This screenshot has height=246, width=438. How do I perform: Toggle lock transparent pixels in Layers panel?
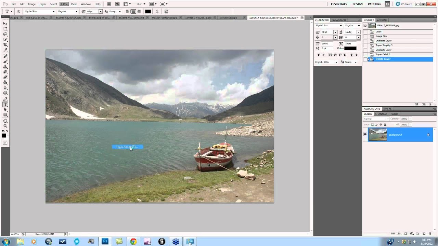tap(373, 125)
